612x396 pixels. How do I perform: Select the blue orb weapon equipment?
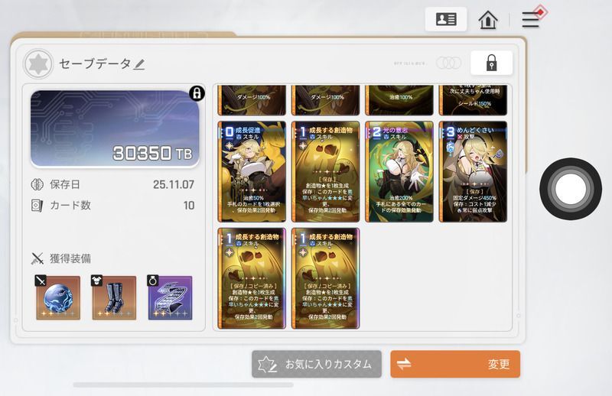tap(58, 297)
